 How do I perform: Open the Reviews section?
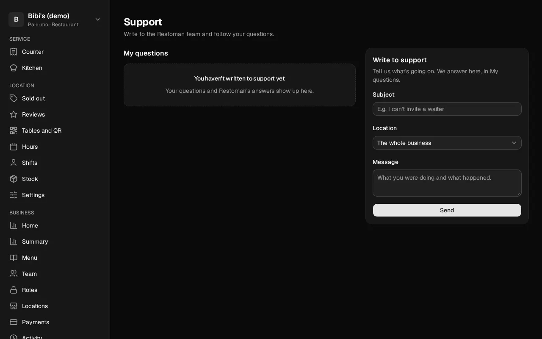point(55,114)
